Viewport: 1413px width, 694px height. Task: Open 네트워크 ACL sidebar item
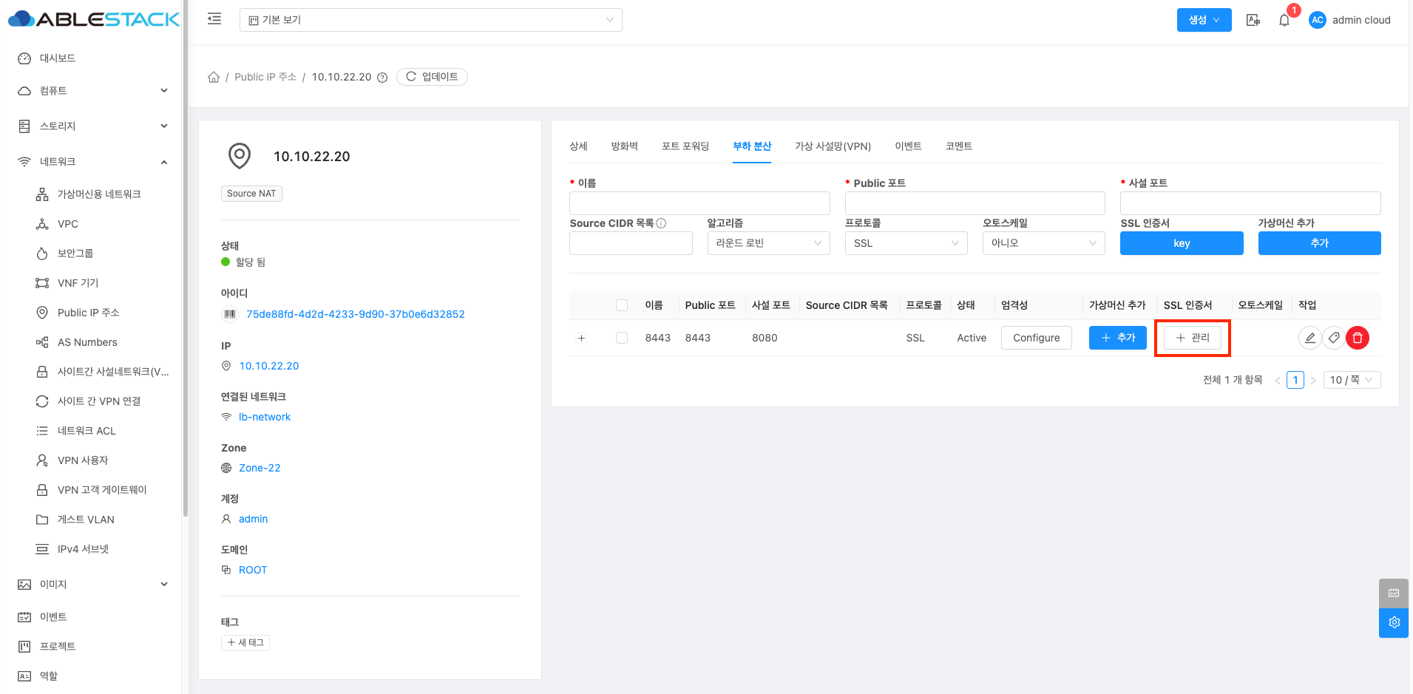click(87, 431)
